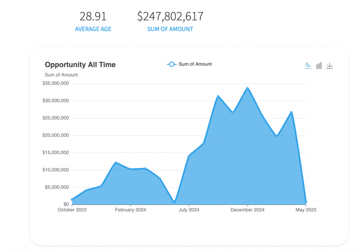361x252 pixels.
Task: Download the Opportunity All Time chart
Action: (330, 66)
